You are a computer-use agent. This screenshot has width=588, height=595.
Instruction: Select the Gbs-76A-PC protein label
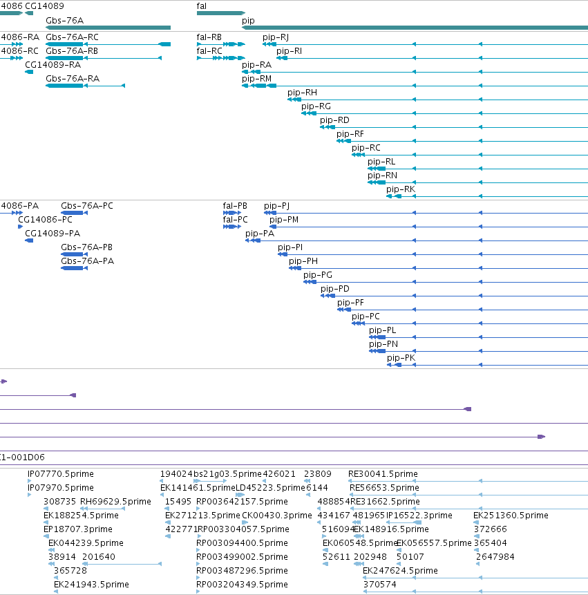(87, 206)
